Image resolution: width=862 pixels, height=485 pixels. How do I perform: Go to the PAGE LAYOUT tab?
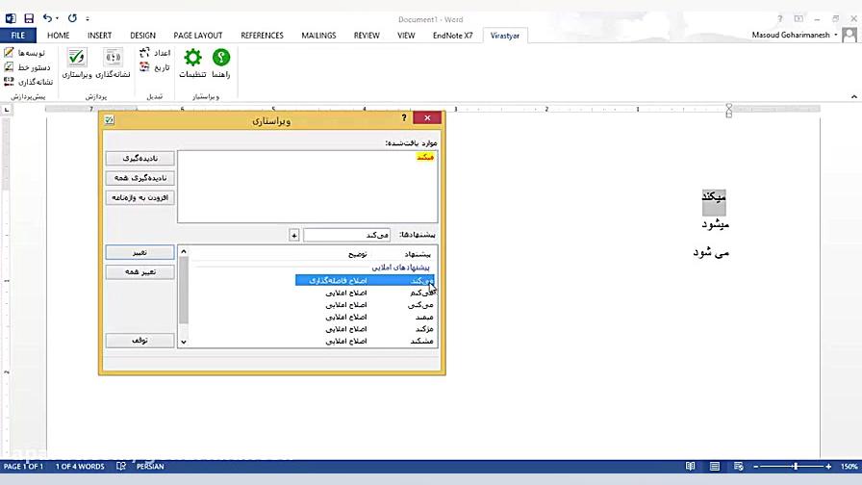coord(198,36)
